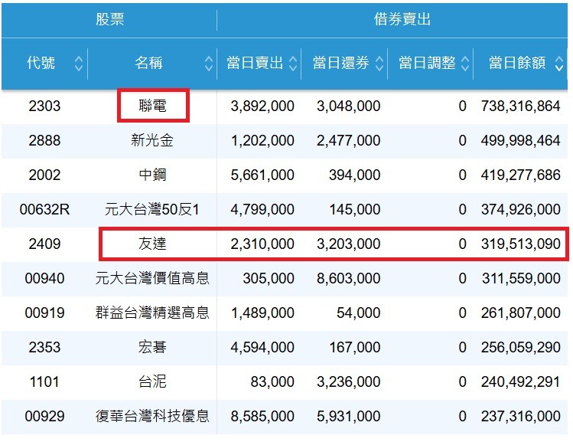Click 聯電 sold value 3,892,000
Screen dimensions: 573x442
(x=262, y=106)
